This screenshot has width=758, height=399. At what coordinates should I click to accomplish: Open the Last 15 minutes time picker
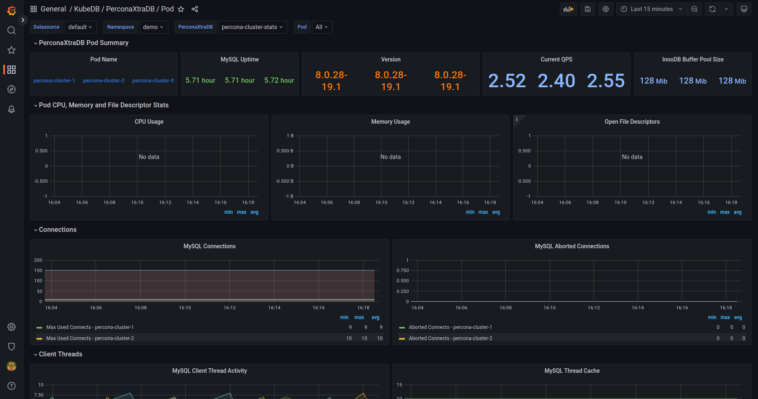pos(651,9)
